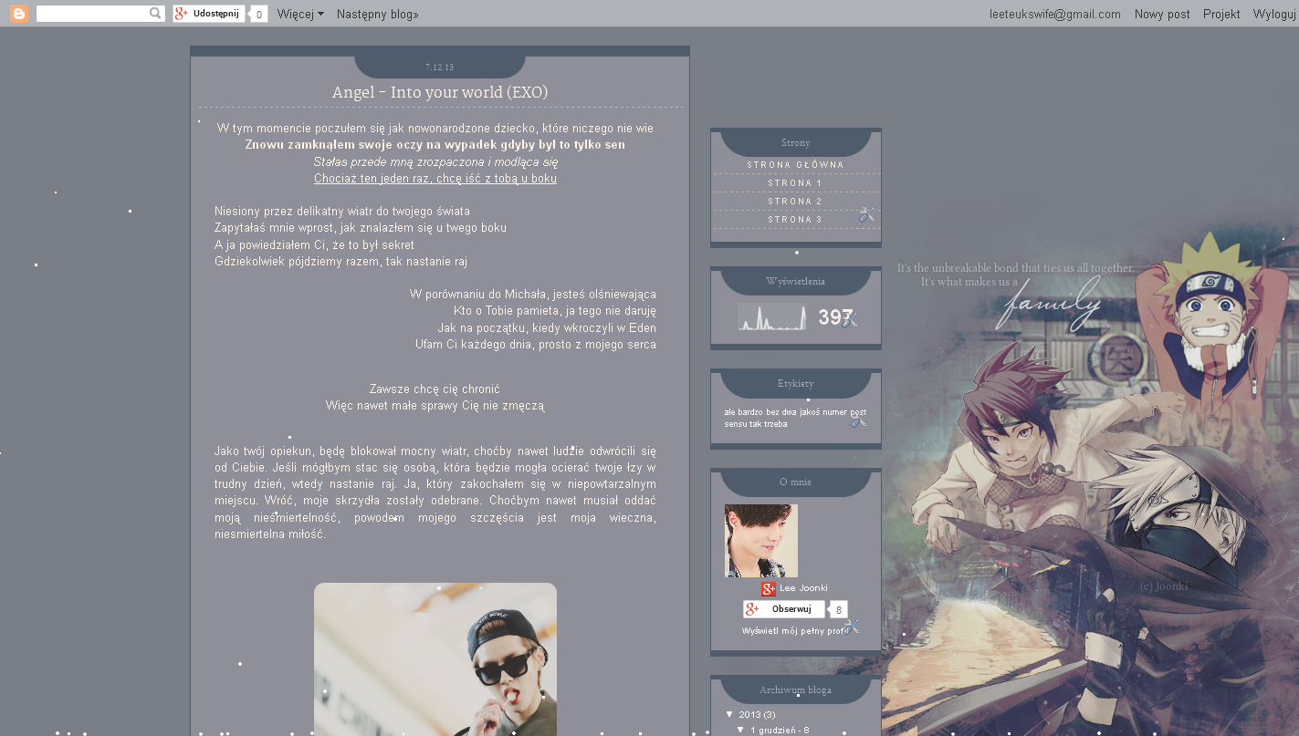The width and height of the screenshot is (1299, 736).
Task: Click the post date 7.12.13
Action: [x=440, y=67]
